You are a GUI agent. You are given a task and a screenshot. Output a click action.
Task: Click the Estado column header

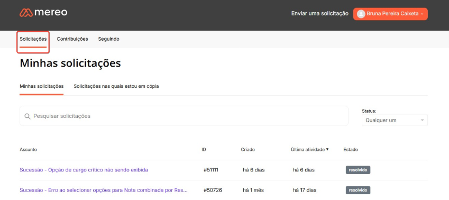point(351,150)
